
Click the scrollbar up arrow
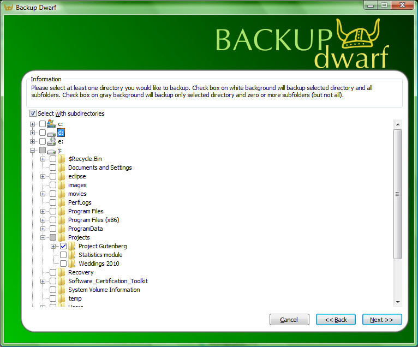tap(398, 124)
